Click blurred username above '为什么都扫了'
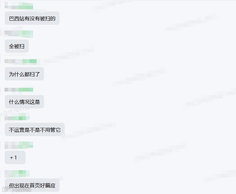 (21, 61)
